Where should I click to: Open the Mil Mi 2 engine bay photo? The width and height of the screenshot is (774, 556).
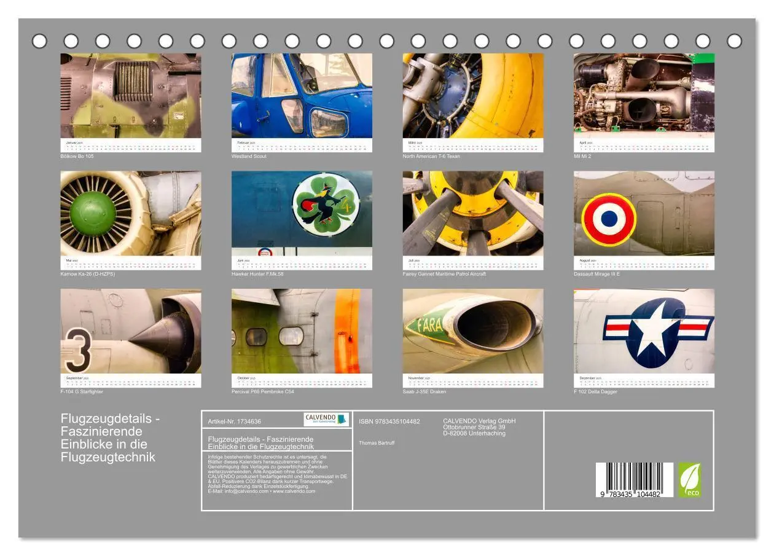pyautogui.click(x=644, y=95)
